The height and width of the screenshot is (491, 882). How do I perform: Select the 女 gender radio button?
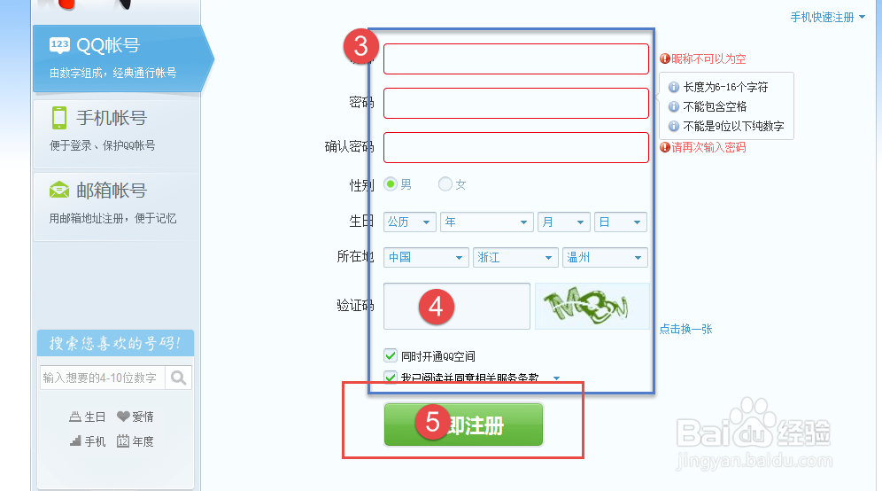click(445, 184)
